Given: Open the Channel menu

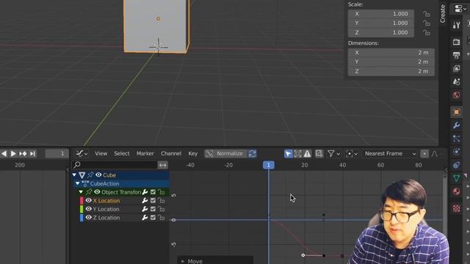Looking at the screenshot, I should pyautogui.click(x=171, y=153).
